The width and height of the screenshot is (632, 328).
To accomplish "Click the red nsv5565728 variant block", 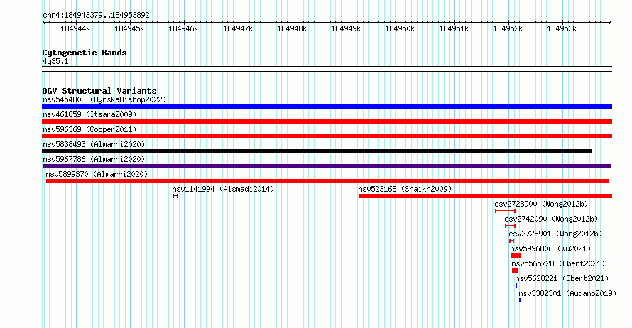I will (x=515, y=270).
